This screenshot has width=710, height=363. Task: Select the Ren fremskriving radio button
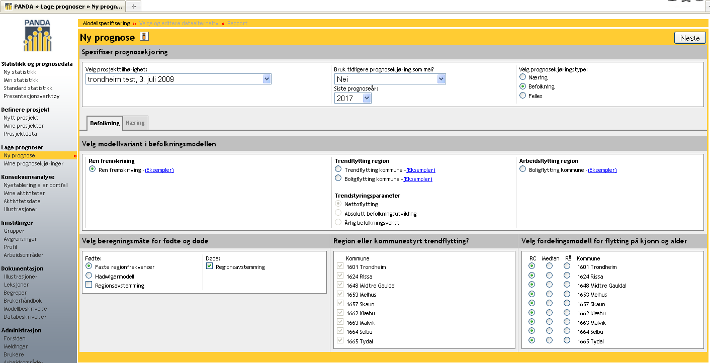pyautogui.click(x=92, y=169)
